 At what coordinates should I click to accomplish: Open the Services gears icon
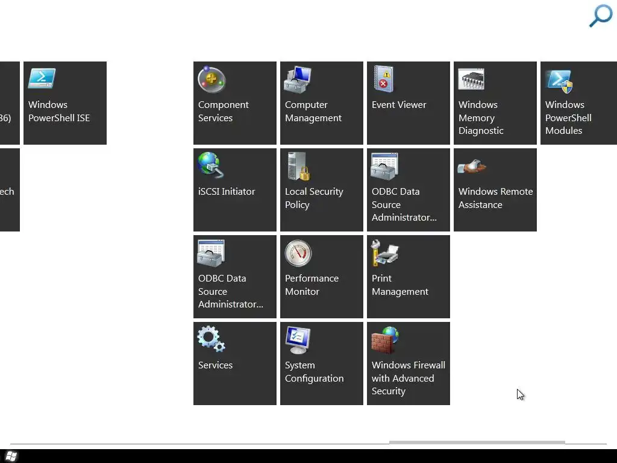pyautogui.click(x=211, y=339)
